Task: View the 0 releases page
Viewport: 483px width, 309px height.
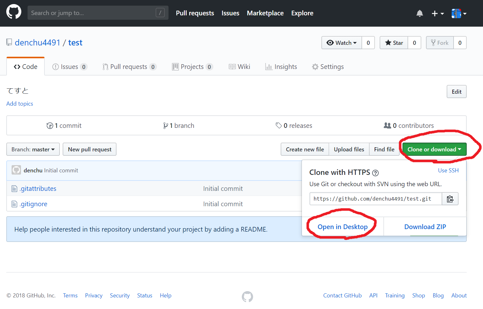Action: (294, 126)
